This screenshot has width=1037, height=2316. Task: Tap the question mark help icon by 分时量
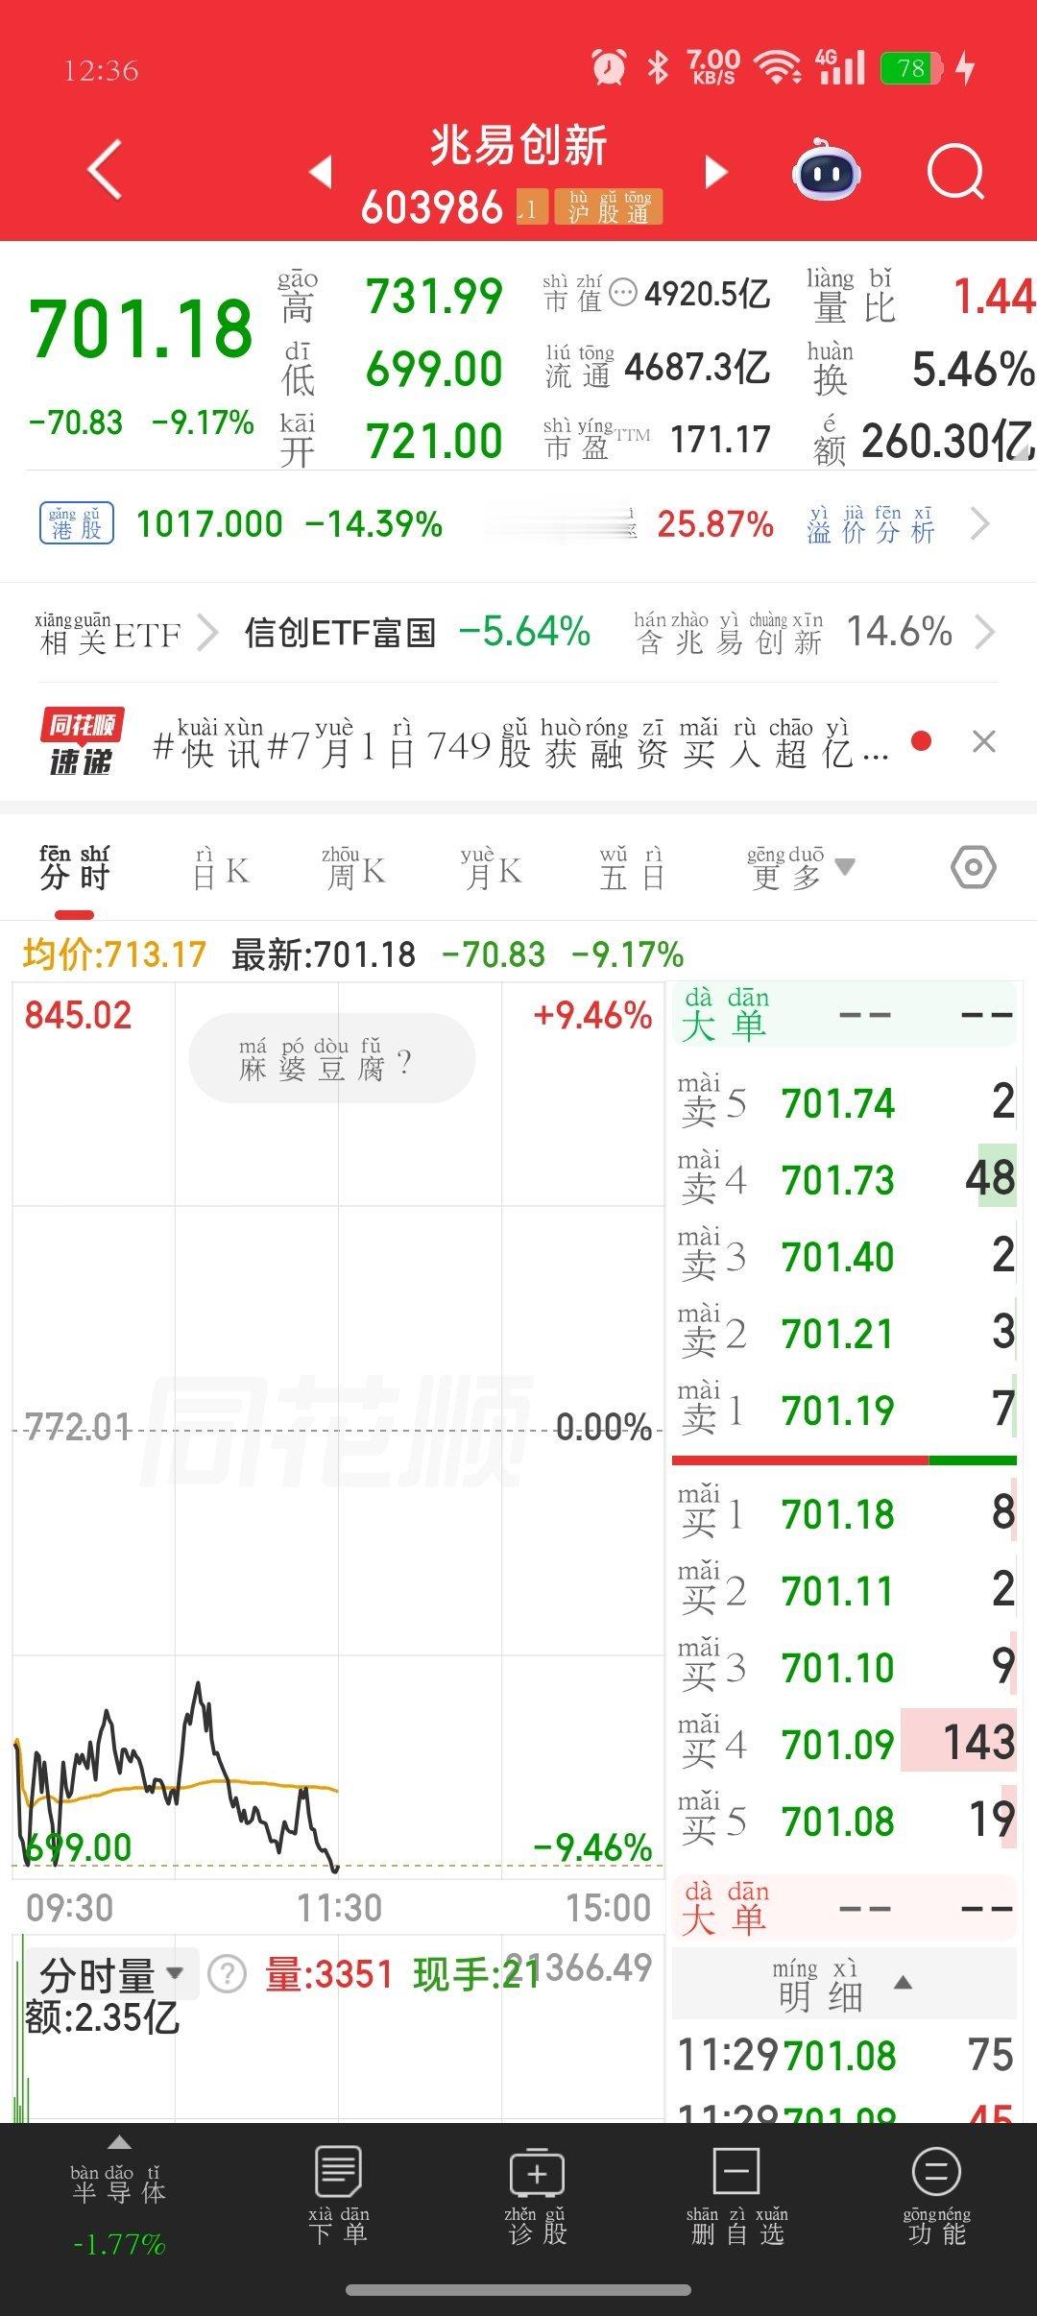click(x=228, y=1975)
